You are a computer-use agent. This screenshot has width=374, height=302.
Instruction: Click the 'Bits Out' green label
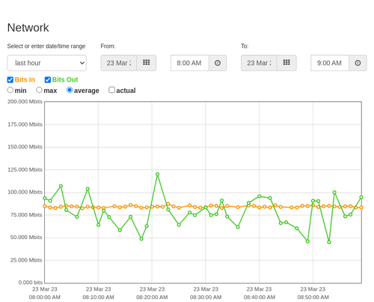point(65,79)
